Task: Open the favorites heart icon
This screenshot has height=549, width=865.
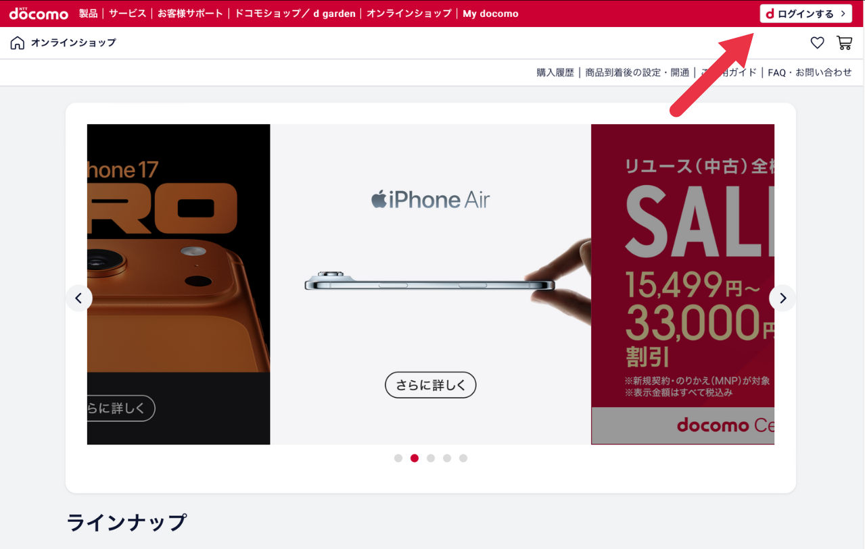Action: (818, 43)
